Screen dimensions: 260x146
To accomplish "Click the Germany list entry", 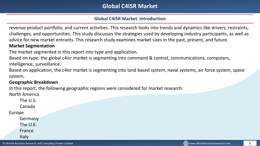I will pyautogui.click(x=29, y=119).
